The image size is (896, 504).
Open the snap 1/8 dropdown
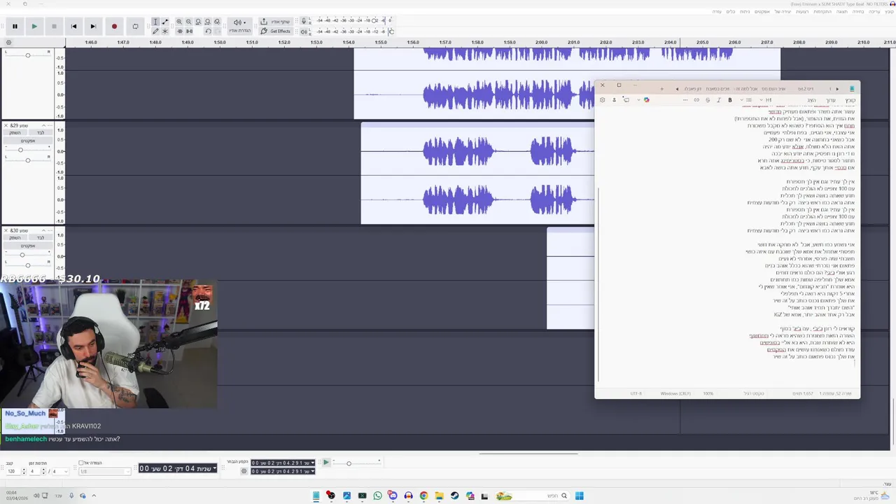[x=106, y=471]
